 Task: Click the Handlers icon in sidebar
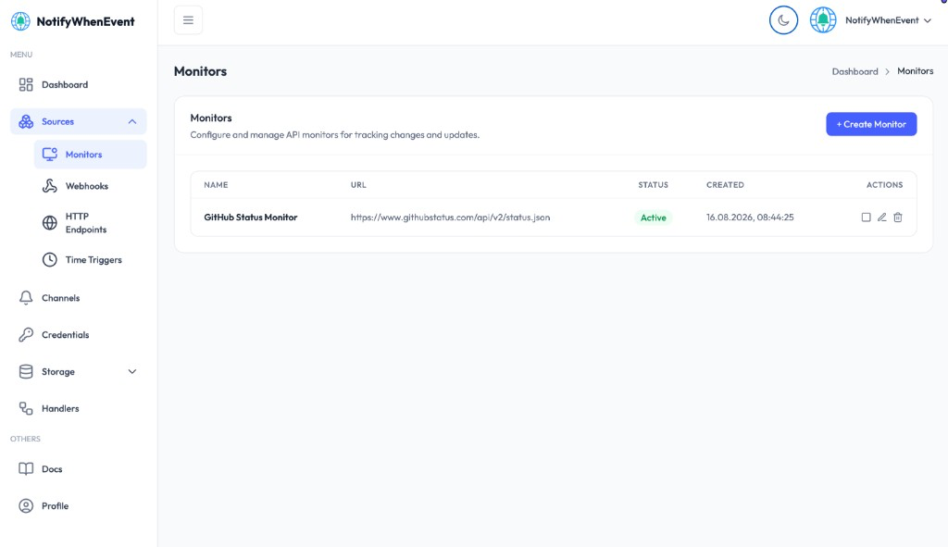tap(26, 408)
